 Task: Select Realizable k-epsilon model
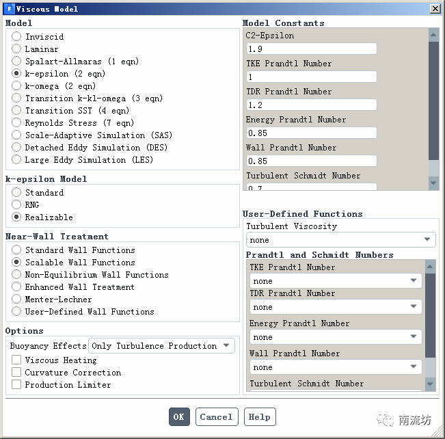coord(16,217)
